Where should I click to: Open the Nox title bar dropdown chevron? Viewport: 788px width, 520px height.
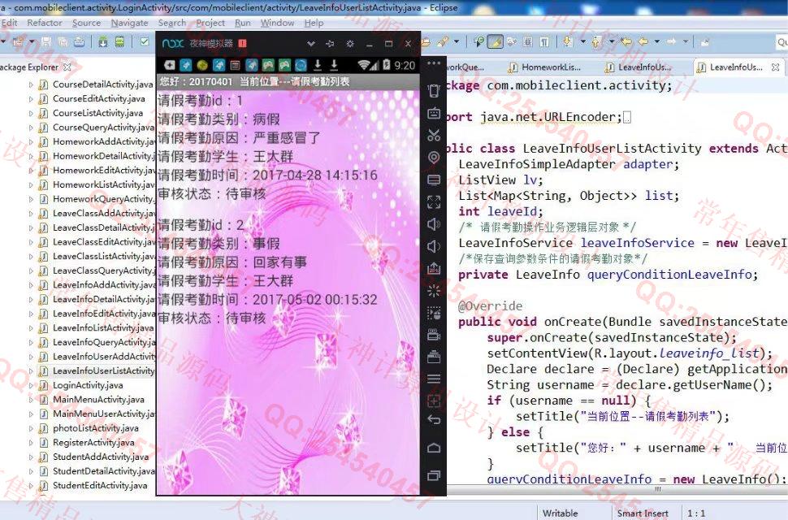tap(310, 43)
